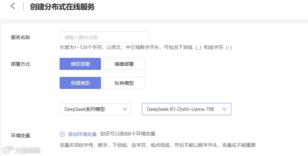Open the DeepSeek-R1-Distill-Llama-70B model dropdown
Image resolution: width=308 pixels, height=156 pixels.
[187, 109]
